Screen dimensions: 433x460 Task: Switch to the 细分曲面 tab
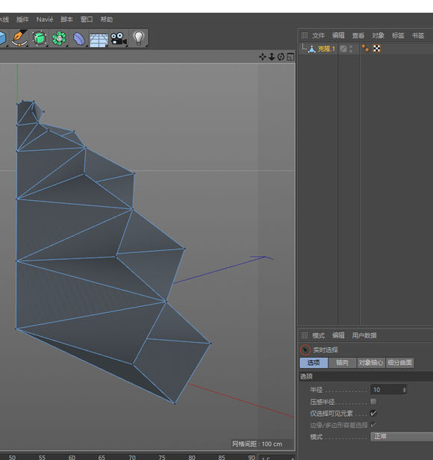click(399, 363)
